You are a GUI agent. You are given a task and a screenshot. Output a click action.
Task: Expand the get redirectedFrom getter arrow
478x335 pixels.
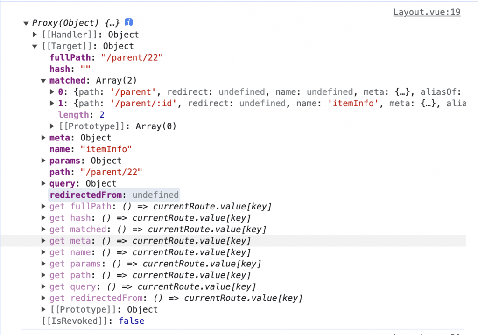point(43,298)
